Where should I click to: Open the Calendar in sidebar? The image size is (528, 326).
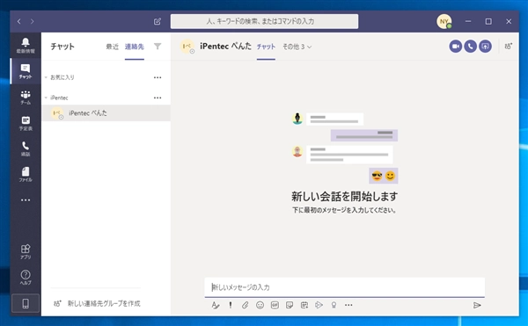point(26,123)
